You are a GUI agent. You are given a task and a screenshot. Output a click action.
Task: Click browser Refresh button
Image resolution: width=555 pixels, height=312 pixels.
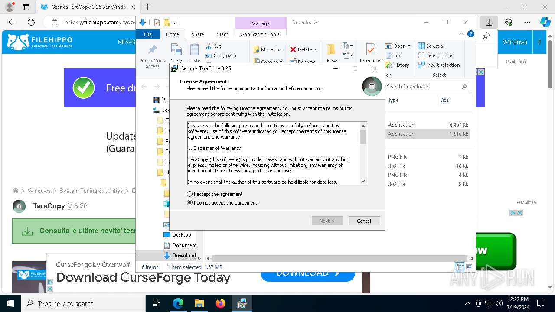[31, 22]
